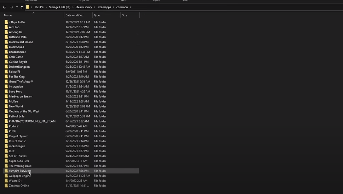Click the Super Auto Pets folder name
The width and height of the screenshot is (343, 194).
[19, 161]
